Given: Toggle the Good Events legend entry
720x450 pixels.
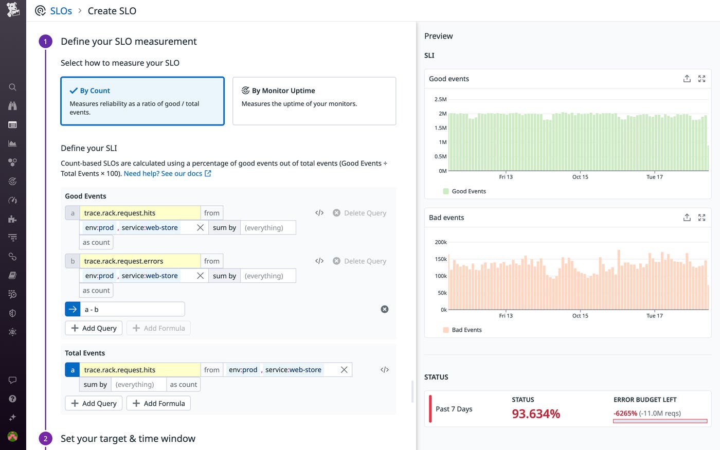Looking at the screenshot, I should pyautogui.click(x=465, y=191).
